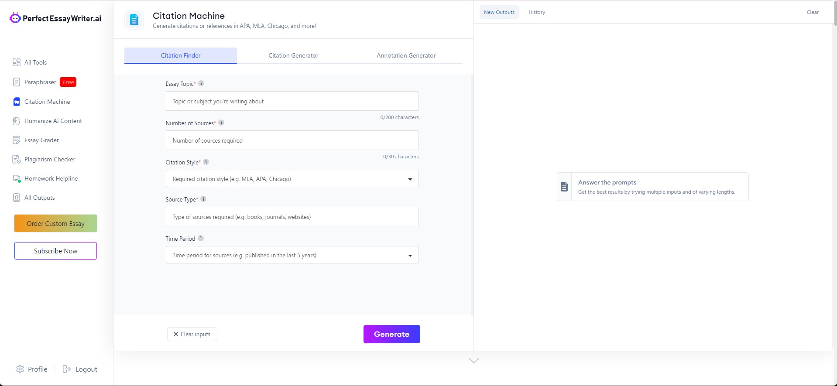Click the Profile gear icon
Viewport: 837px width, 386px height.
tap(20, 369)
